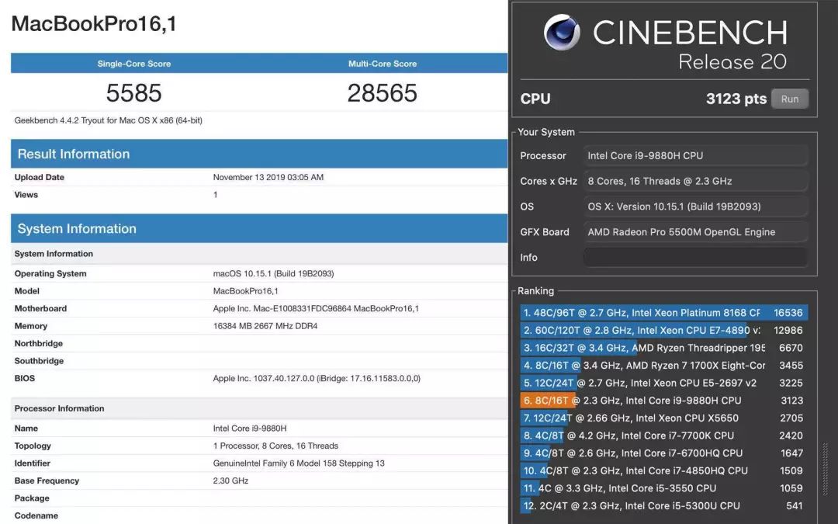Click the multi-core score value 28565

[x=382, y=93]
